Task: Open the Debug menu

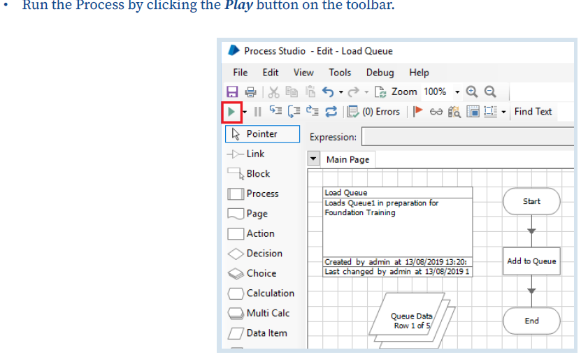Action: click(x=380, y=73)
